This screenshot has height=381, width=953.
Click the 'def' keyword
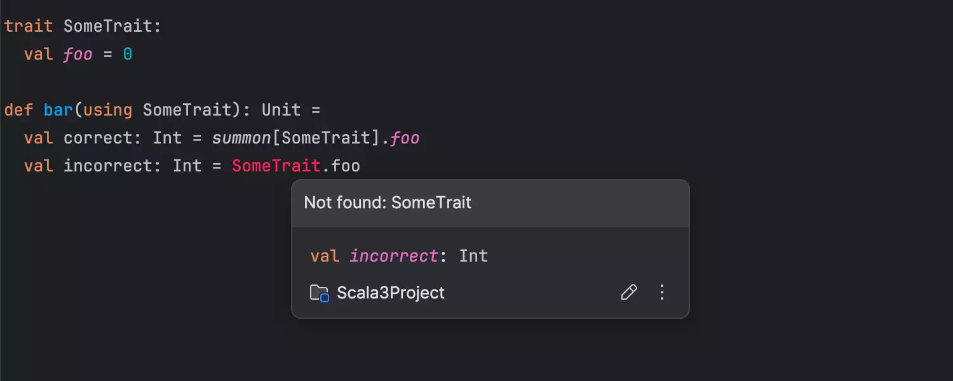tap(18, 110)
